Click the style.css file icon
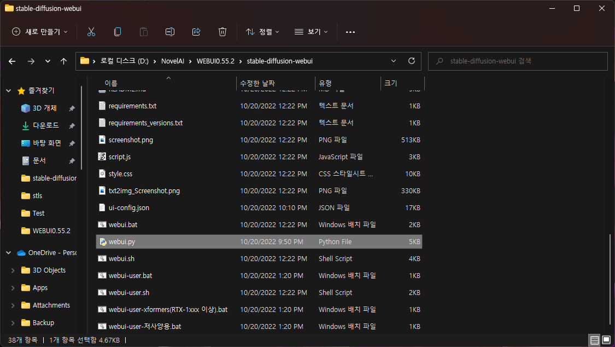The width and height of the screenshot is (615, 347). 102,173
